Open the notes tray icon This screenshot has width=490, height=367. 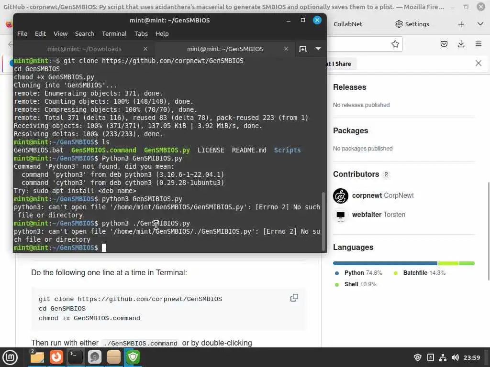(x=430, y=357)
